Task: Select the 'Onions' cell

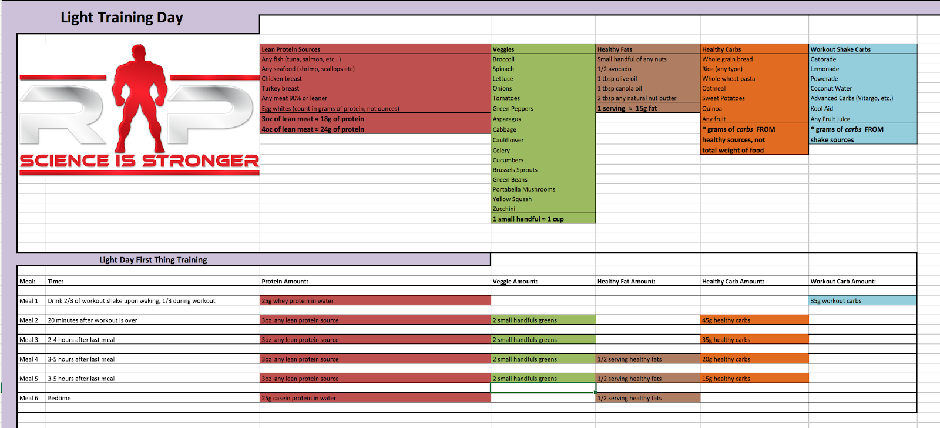Action: pyautogui.click(x=543, y=88)
